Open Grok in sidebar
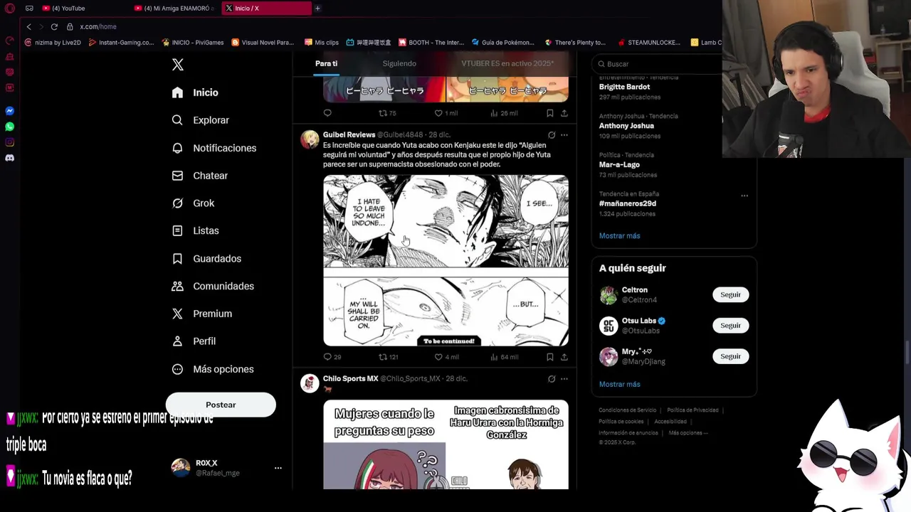 193,203
